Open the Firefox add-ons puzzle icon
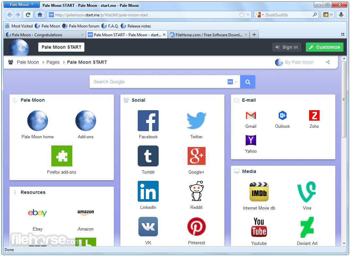Image resolution: width=350 pixels, height=256 pixels. 62,156
